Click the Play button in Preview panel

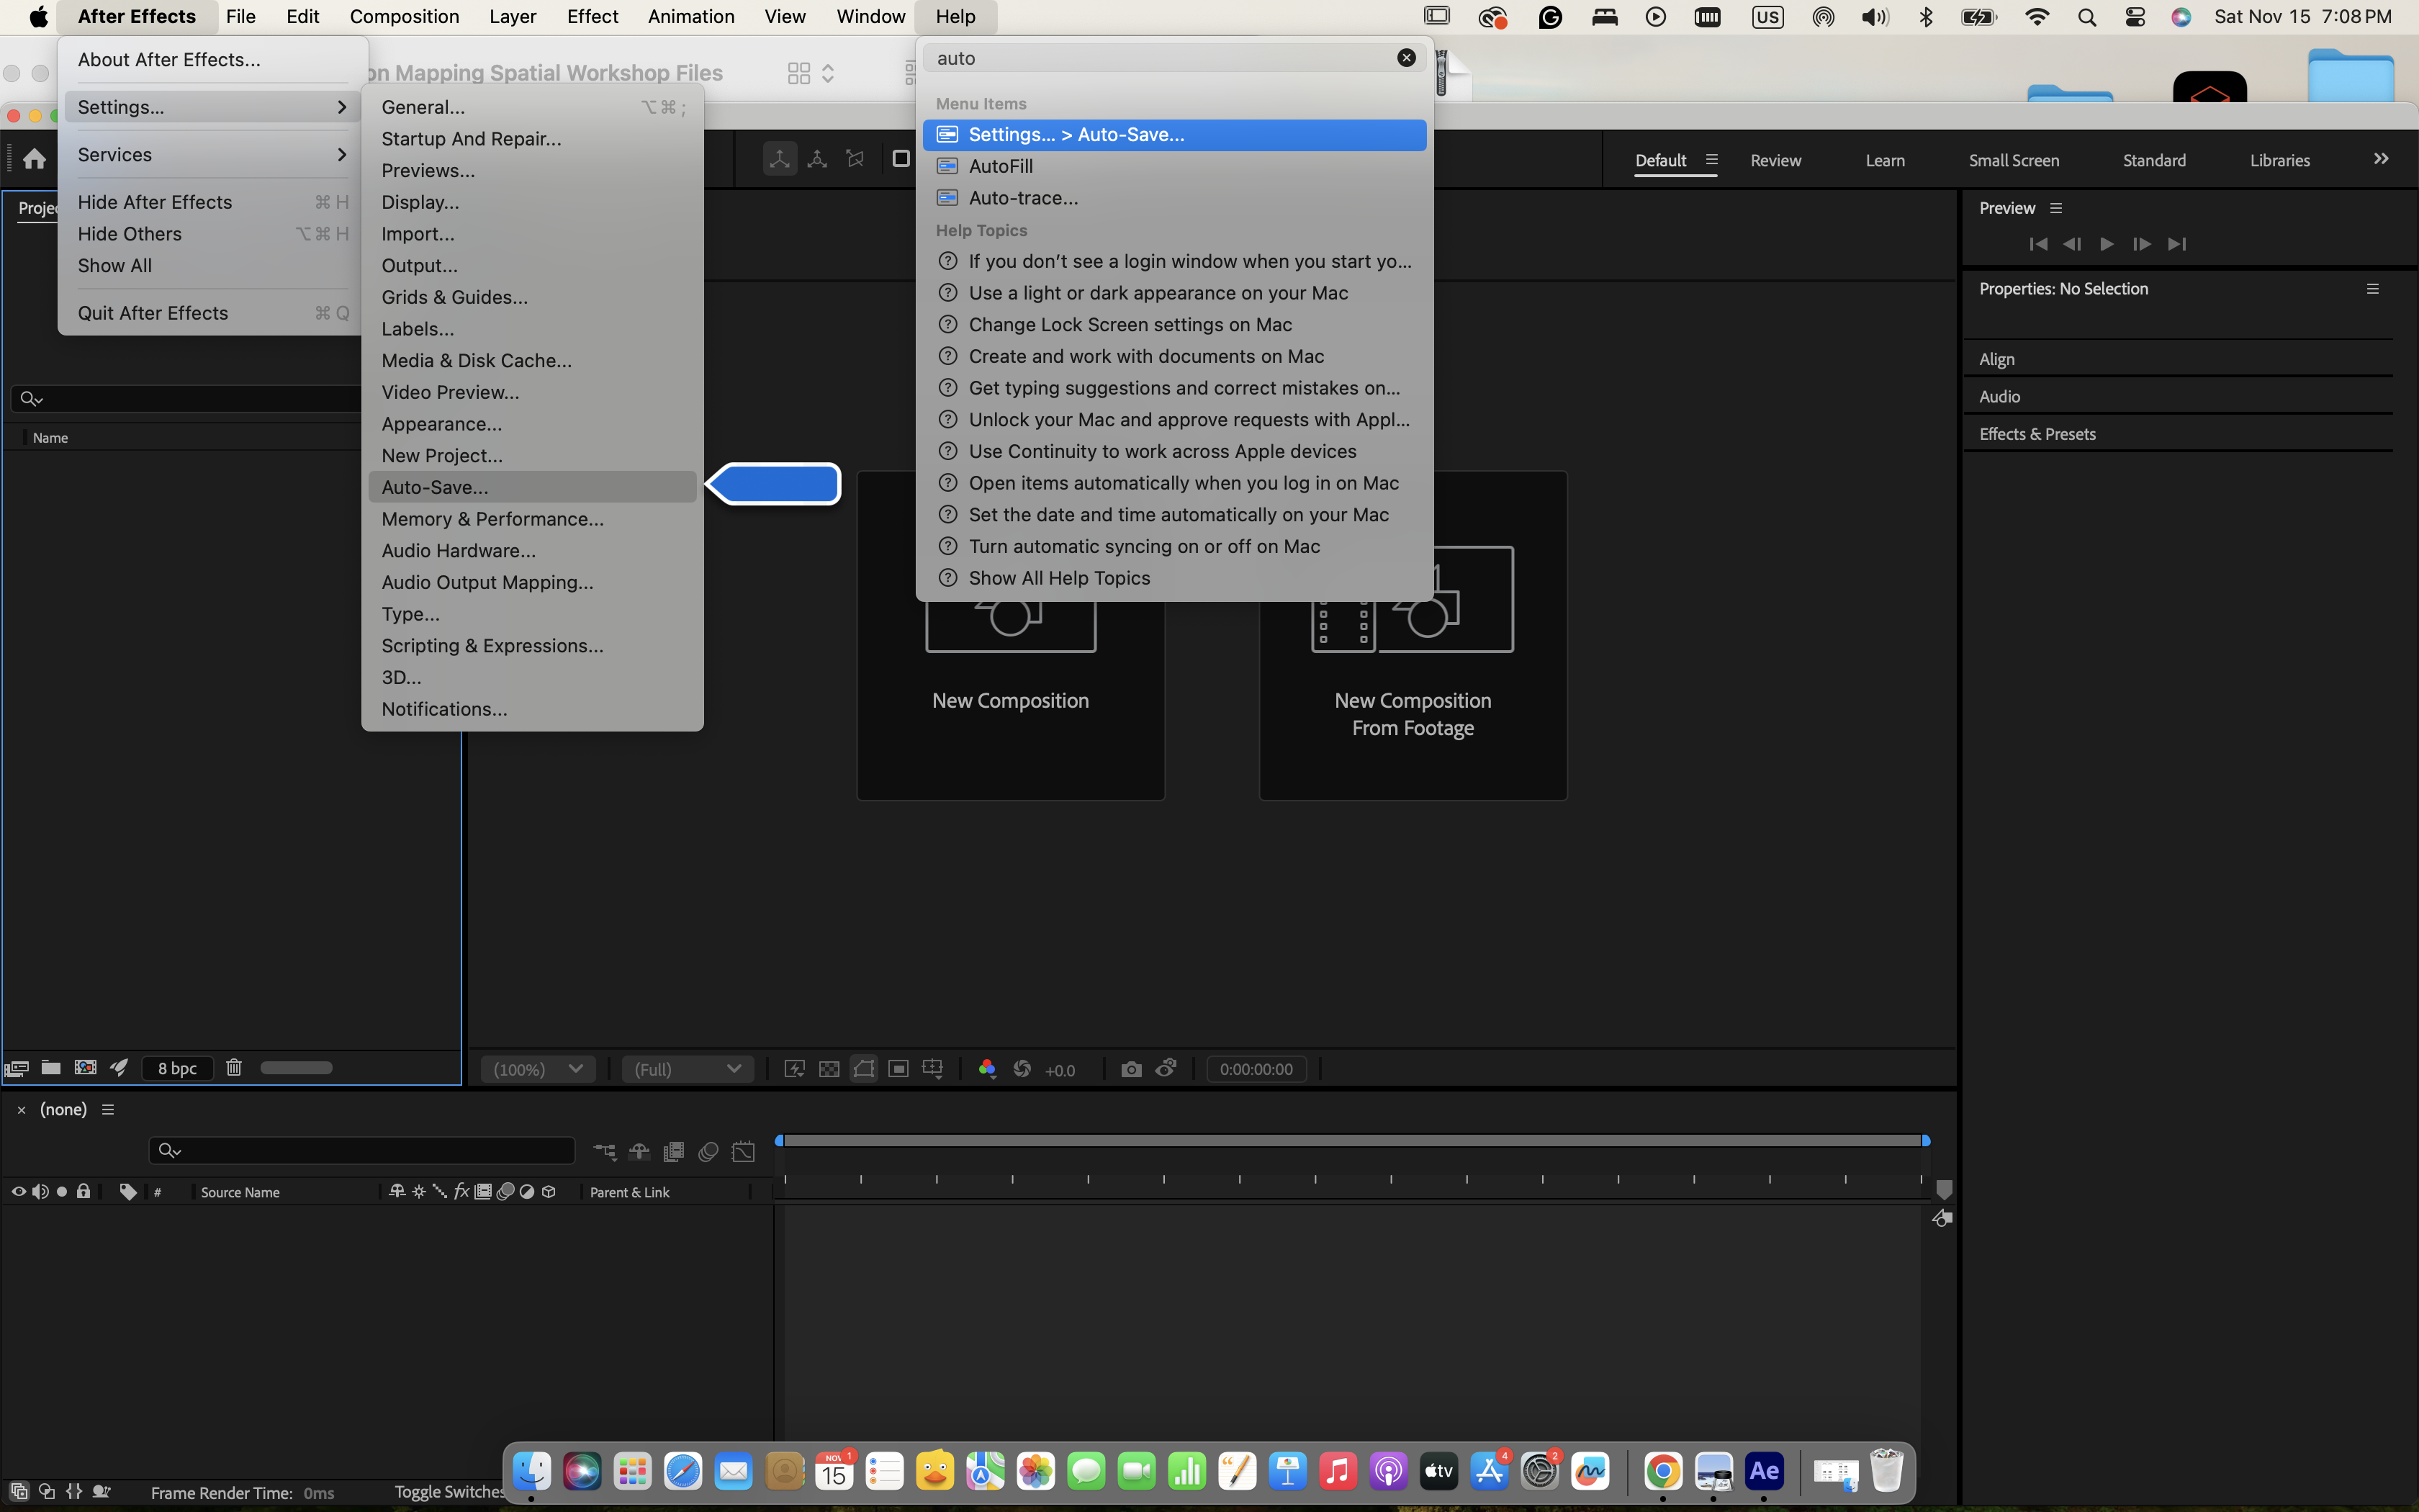pos(2106,244)
